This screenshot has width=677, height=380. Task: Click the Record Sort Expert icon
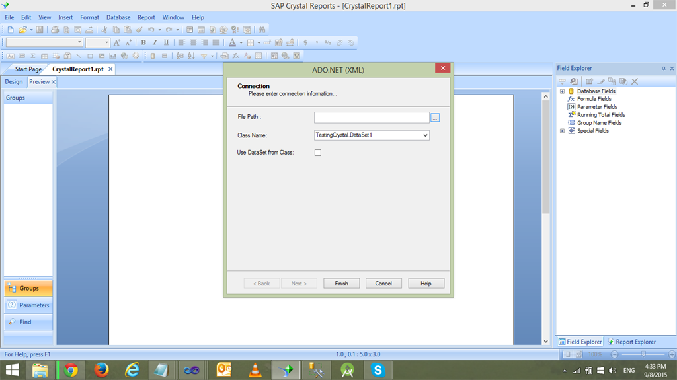click(191, 56)
